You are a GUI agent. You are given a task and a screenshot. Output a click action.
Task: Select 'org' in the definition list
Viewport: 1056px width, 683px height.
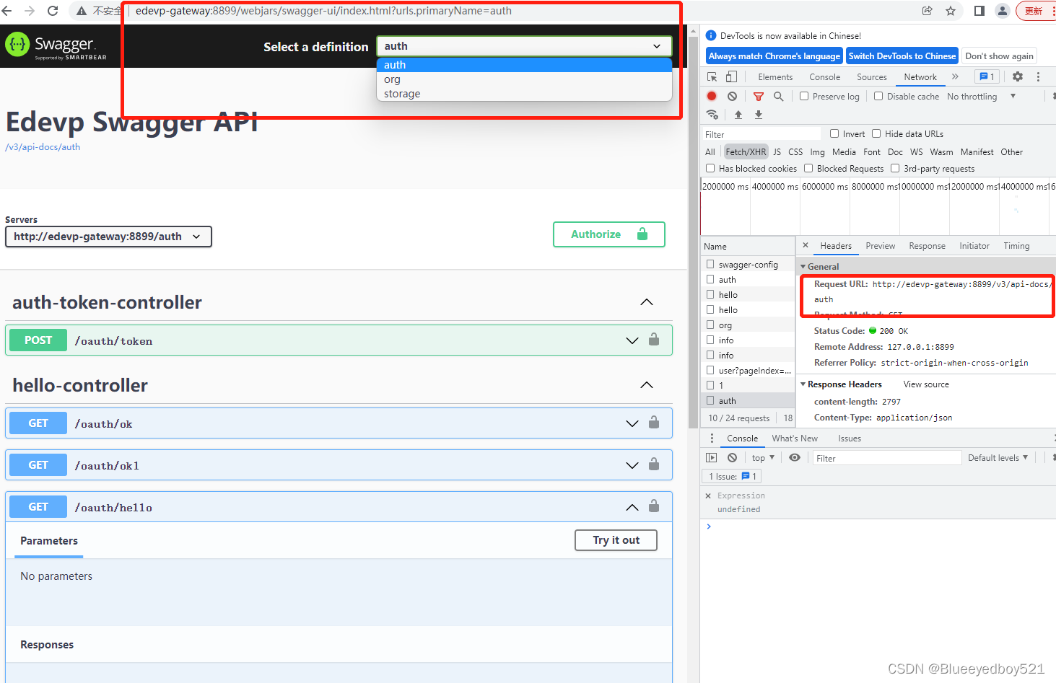(x=524, y=79)
